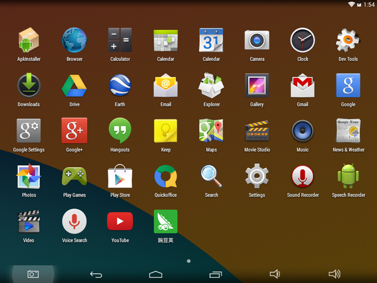This screenshot has width=377, height=283.
Task: Open the Calculator app
Action: tap(120, 40)
